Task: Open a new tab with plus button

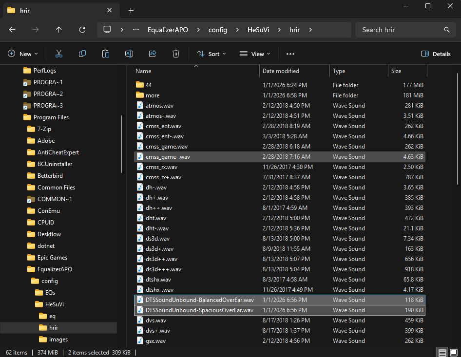Action: 131,10
